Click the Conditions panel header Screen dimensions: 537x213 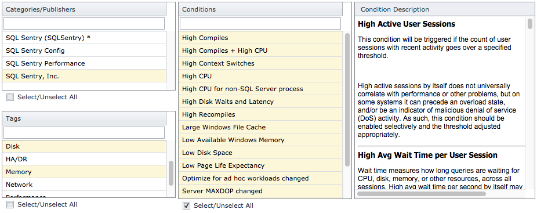pos(260,10)
